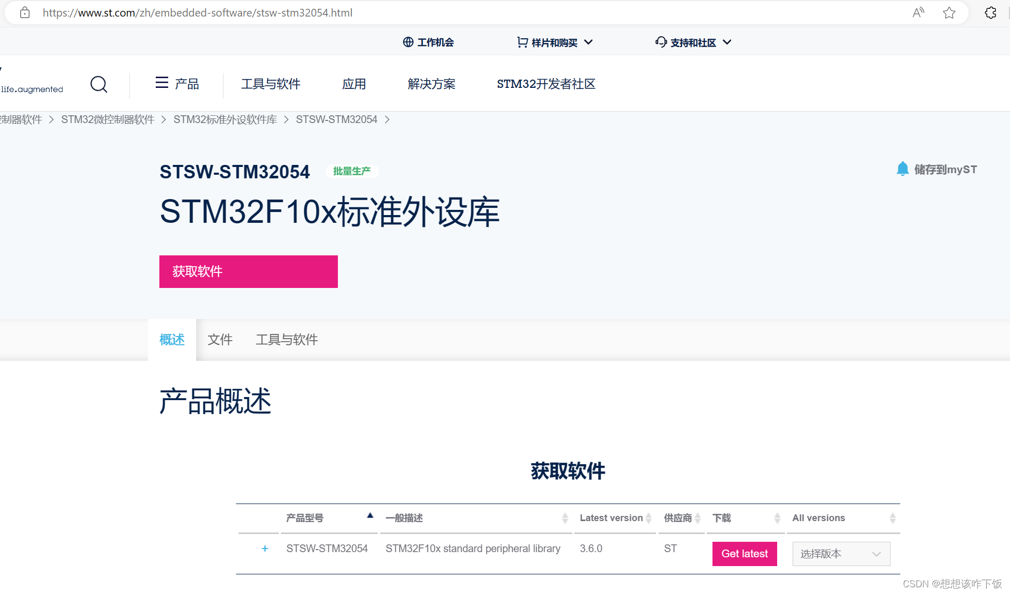The width and height of the screenshot is (1010, 594).
Task: Sort by 产品型号 column arrow
Action: [370, 515]
